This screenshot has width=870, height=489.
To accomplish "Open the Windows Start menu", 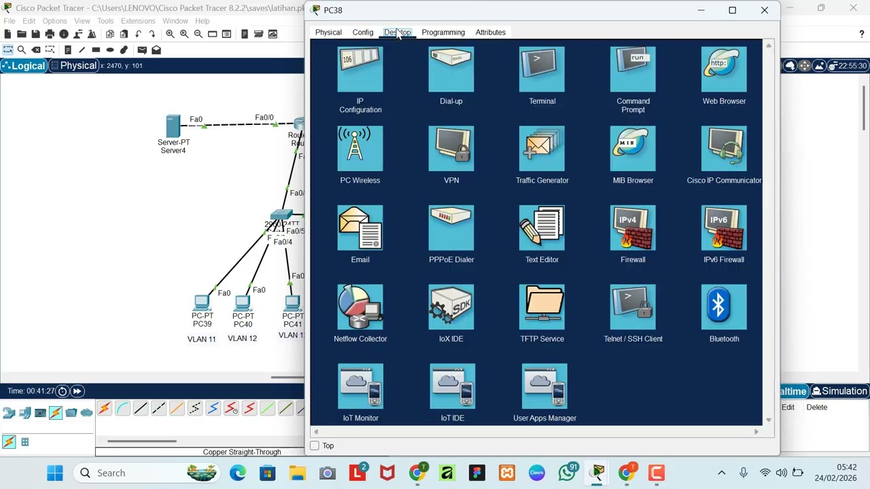I will tap(55, 473).
